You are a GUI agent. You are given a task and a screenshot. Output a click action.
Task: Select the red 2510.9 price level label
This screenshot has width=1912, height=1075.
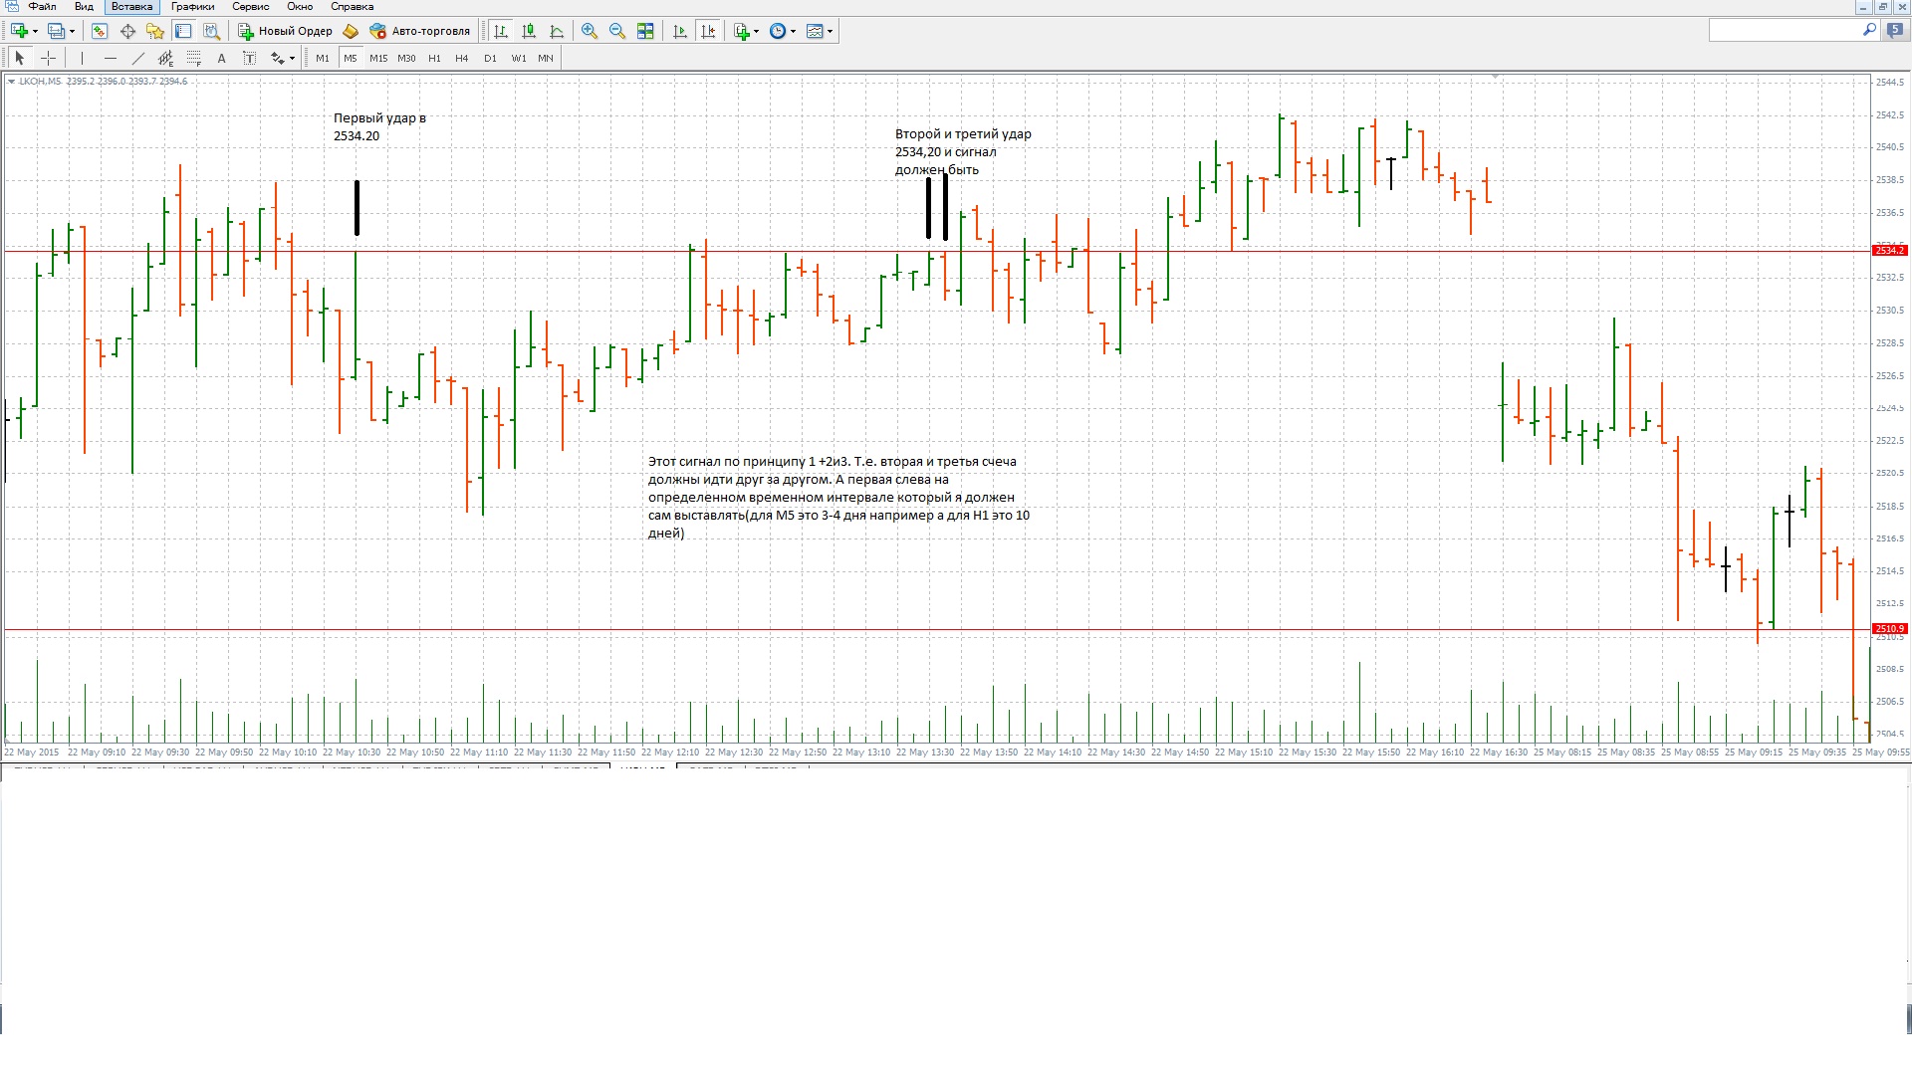(x=1889, y=629)
